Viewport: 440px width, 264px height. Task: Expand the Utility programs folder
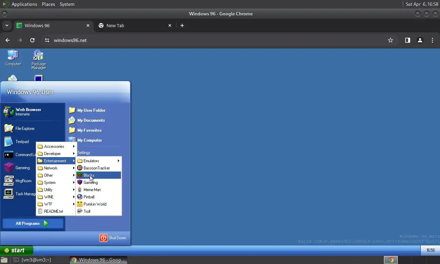point(56,190)
